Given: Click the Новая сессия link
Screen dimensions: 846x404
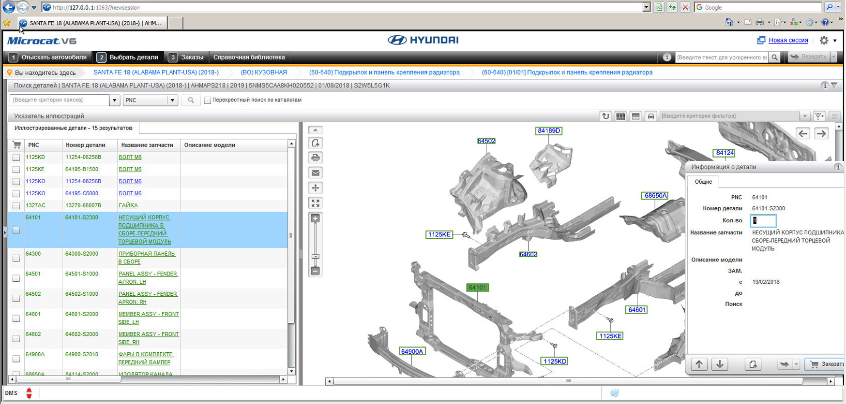Looking at the screenshot, I should pos(788,41).
